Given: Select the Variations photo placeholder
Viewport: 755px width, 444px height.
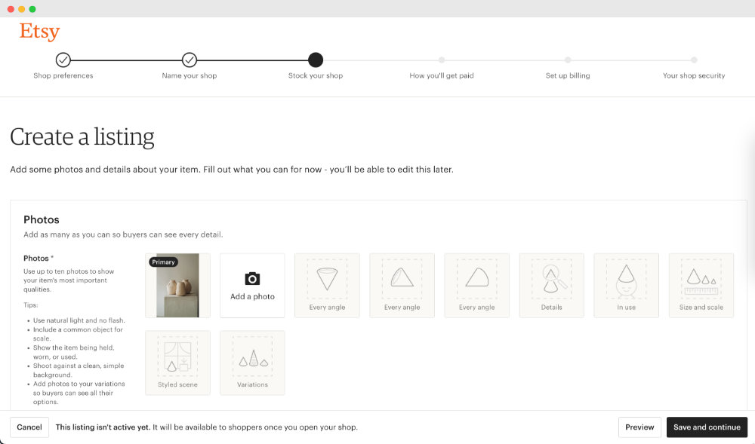Looking at the screenshot, I should [x=251, y=362].
